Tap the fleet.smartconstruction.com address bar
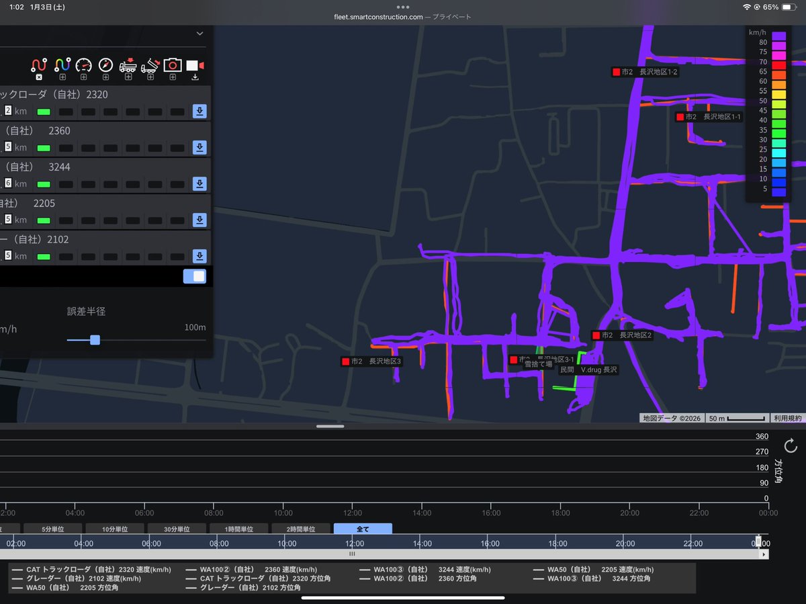Image resolution: width=806 pixels, height=604 pixels. (x=403, y=17)
